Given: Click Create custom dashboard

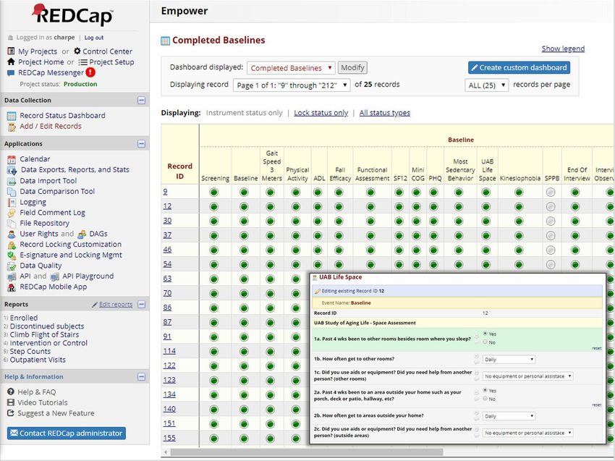Looking at the screenshot, I should (x=519, y=67).
